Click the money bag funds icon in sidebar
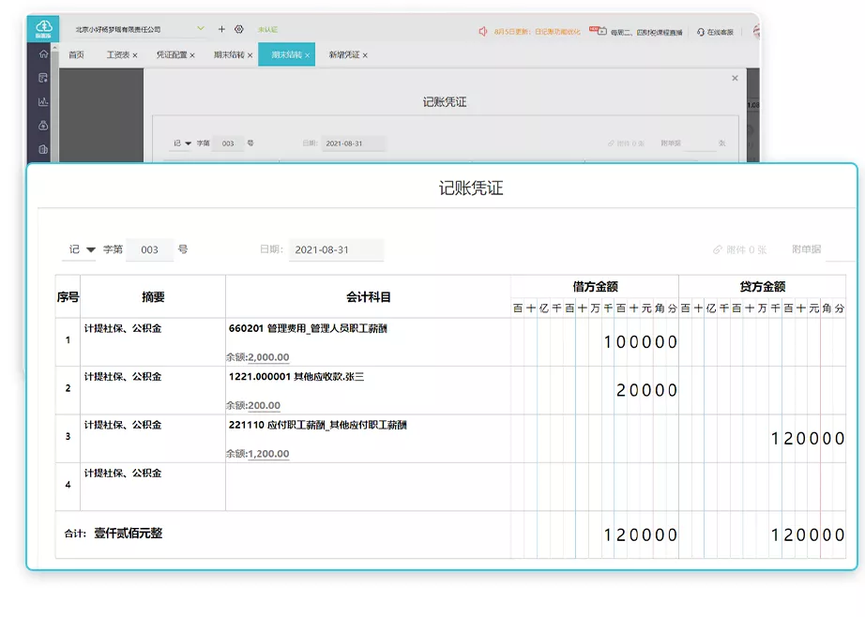This screenshot has width=865, height=617. point(42,127)
